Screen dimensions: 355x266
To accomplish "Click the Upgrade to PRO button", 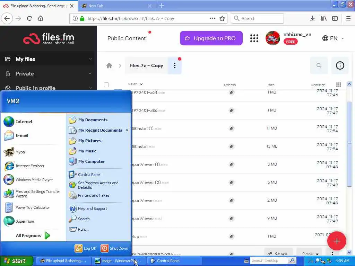I will pyautogui.click(x=211, y=38).
